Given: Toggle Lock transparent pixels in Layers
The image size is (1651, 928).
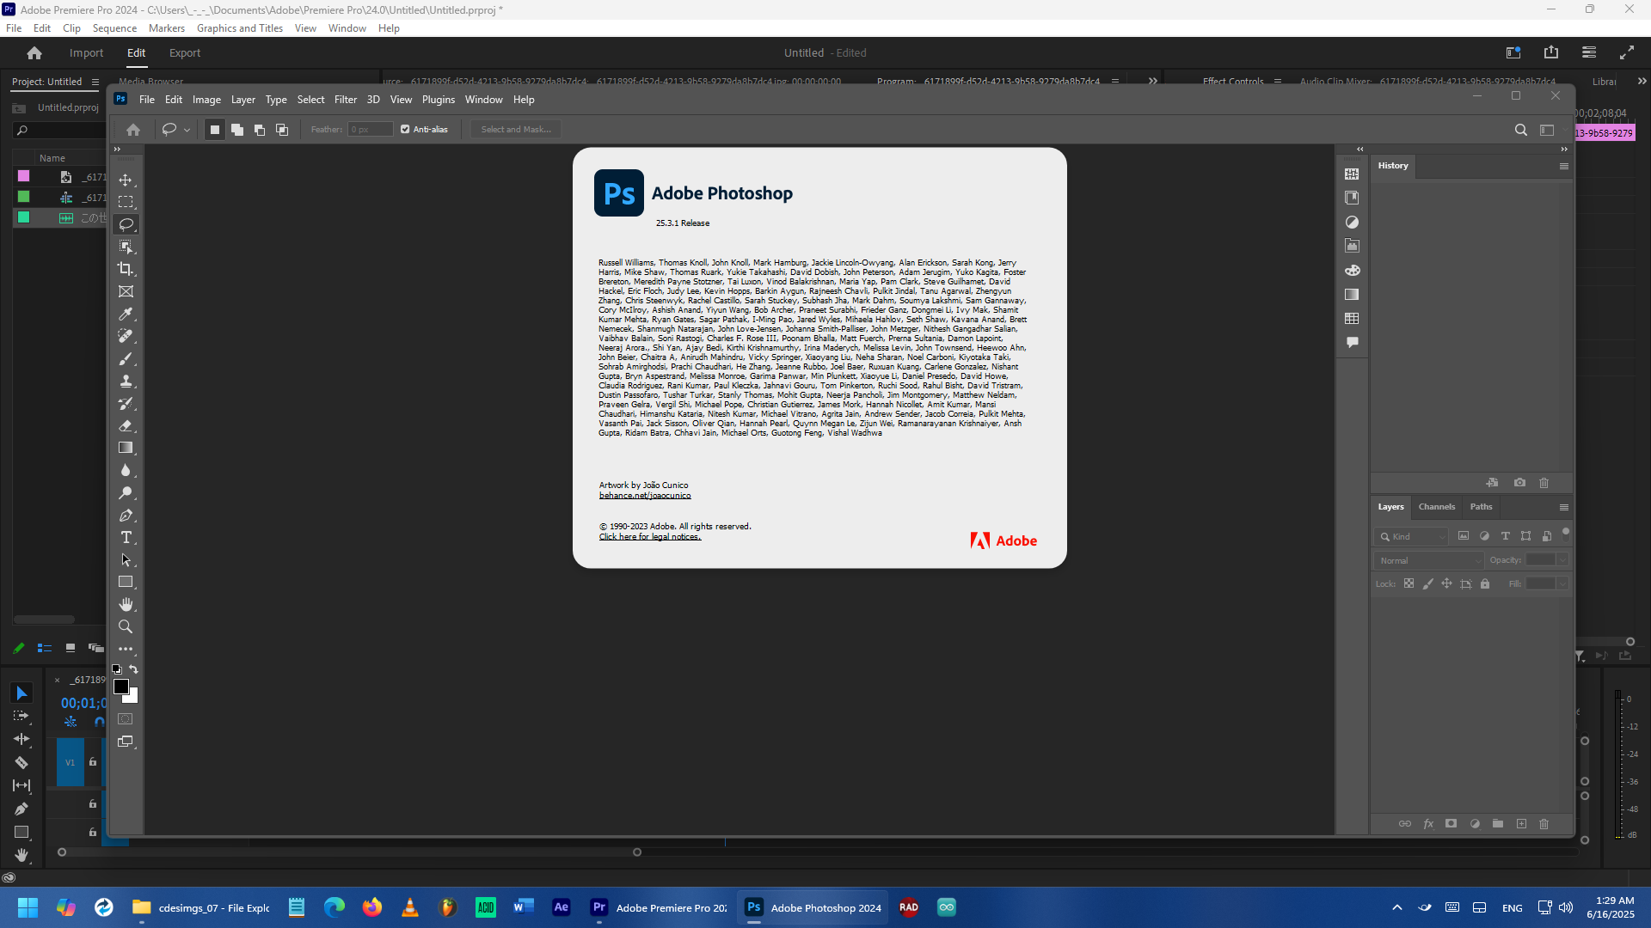Looking at the screenshot, I should click(1409, 583).
